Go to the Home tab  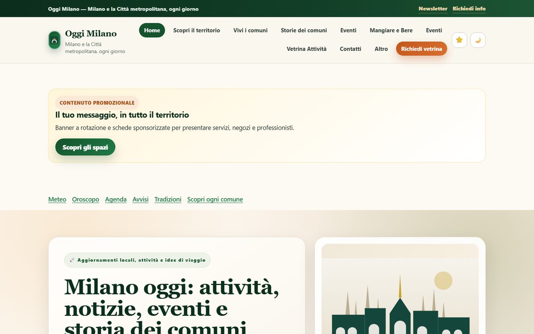click(152, 30)
